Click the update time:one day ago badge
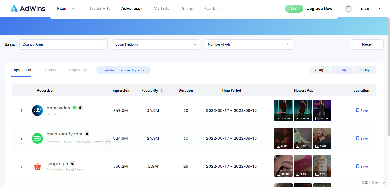390x187 pixels. pos(123,70)
